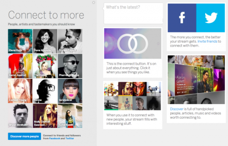
Task: Open the Facebook link under Connect to friends
Action: [x=54, y=138]
